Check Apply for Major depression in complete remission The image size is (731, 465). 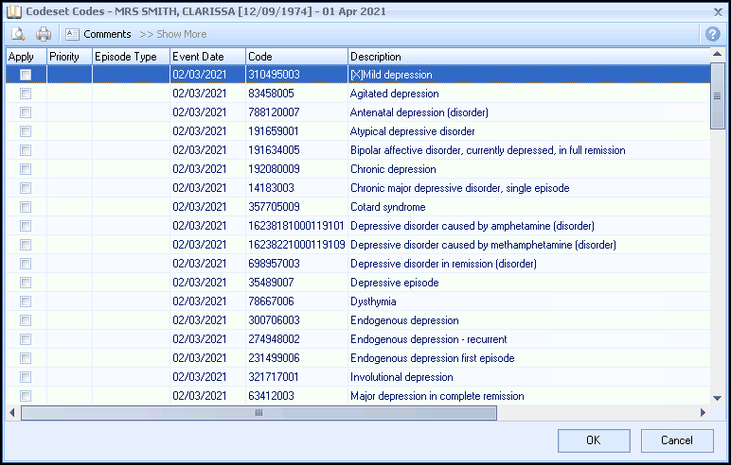(x=26, y=396)
